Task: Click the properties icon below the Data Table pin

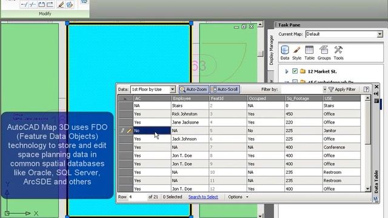Action: click(376, 101)
